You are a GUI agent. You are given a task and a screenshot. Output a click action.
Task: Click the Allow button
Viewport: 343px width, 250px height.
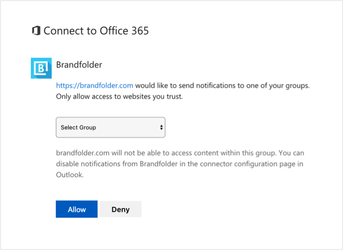(x=77, y=209)
